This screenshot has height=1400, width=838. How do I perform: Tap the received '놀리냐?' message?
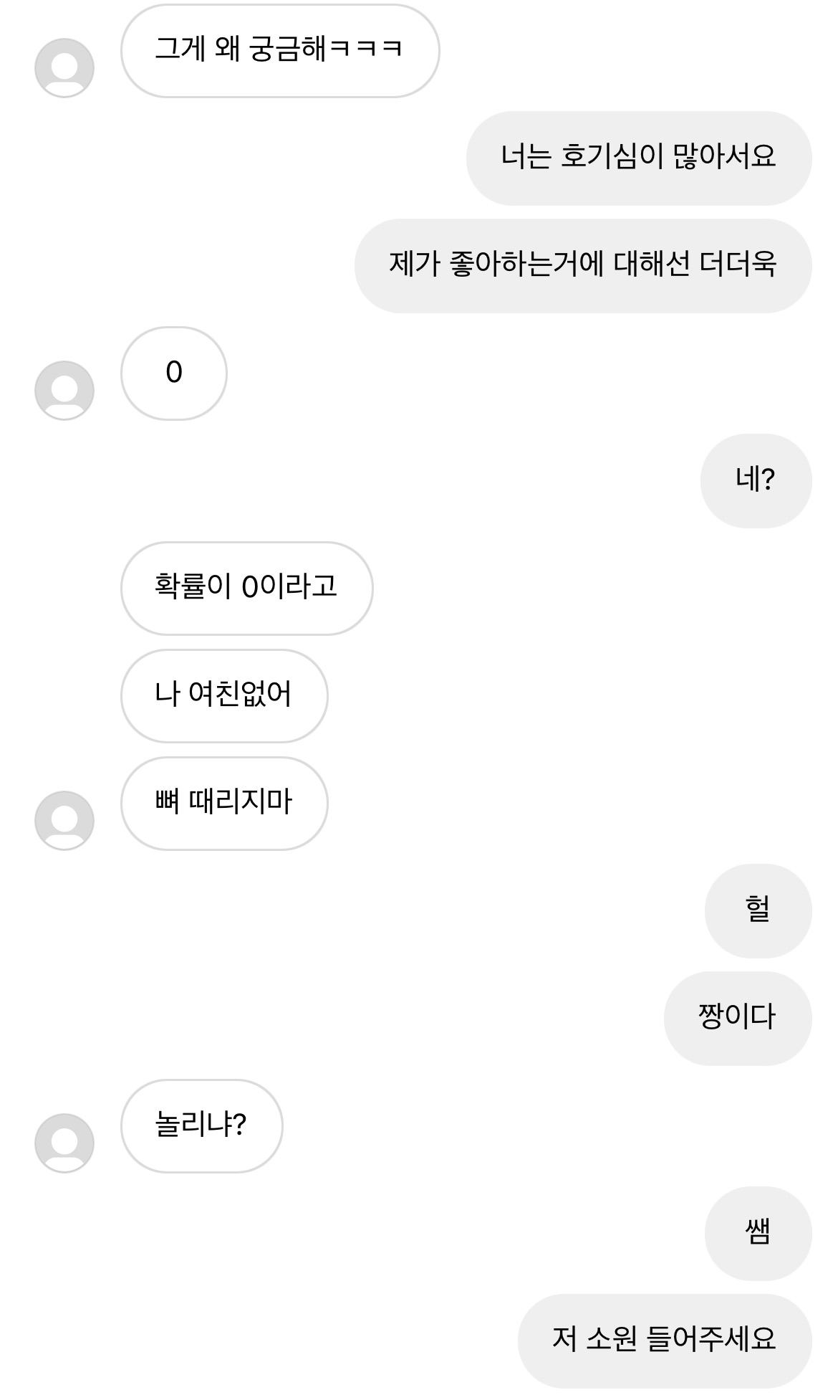[x=201, y=1125]
